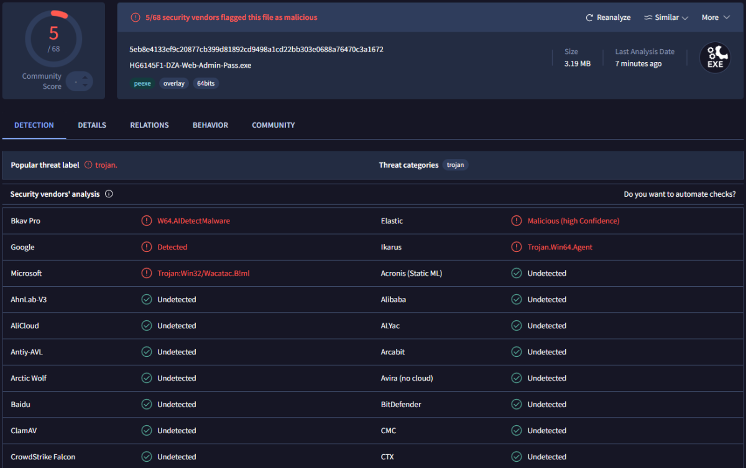Click the alert icon next to W64.AIDetectMalware

coord(147,221)
